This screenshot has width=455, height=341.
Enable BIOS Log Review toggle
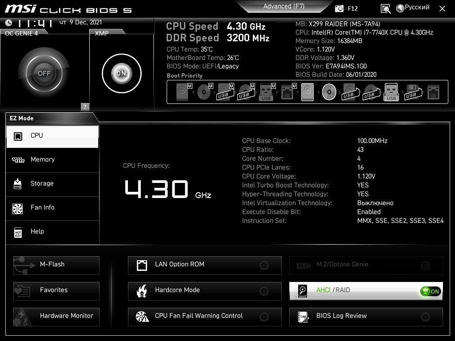pyautogui.click(x=425, y=317)
